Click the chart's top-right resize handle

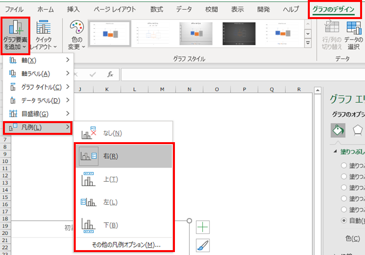click(190, 221)
